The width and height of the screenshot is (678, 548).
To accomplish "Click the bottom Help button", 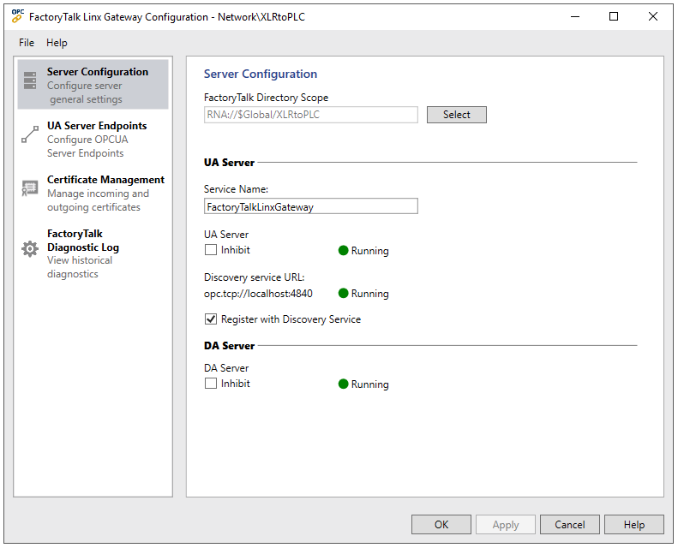I will tap(634, 524).
